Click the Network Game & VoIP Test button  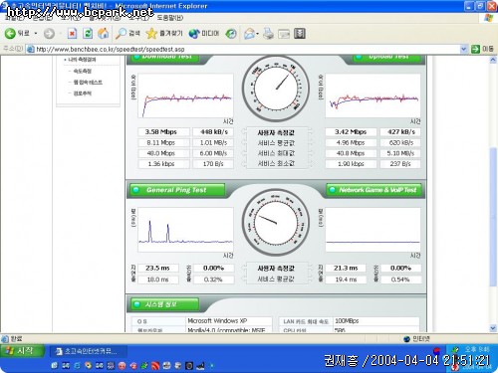pyautogui.click(x=373, y=190)
